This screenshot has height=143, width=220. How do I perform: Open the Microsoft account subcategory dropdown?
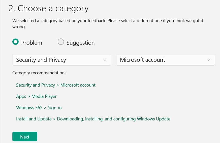(x=165, y=60)
